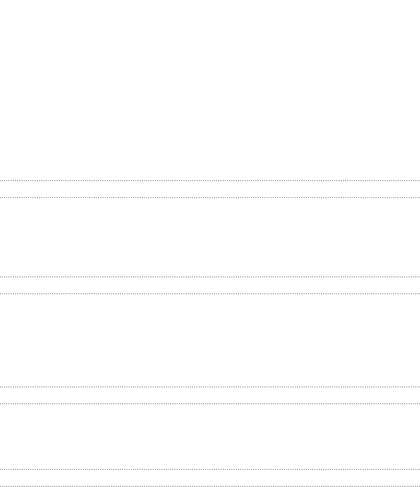Click blank space between second and third line pairs
420x487 pixels.
tap(210, 340)
